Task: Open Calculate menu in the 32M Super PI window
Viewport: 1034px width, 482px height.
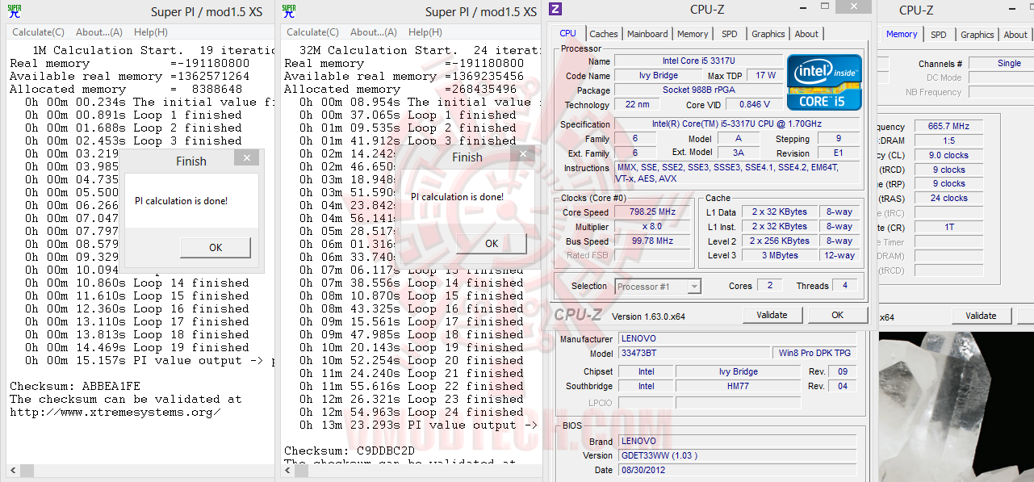Action: pyautogui.click(x=312, y=32)
